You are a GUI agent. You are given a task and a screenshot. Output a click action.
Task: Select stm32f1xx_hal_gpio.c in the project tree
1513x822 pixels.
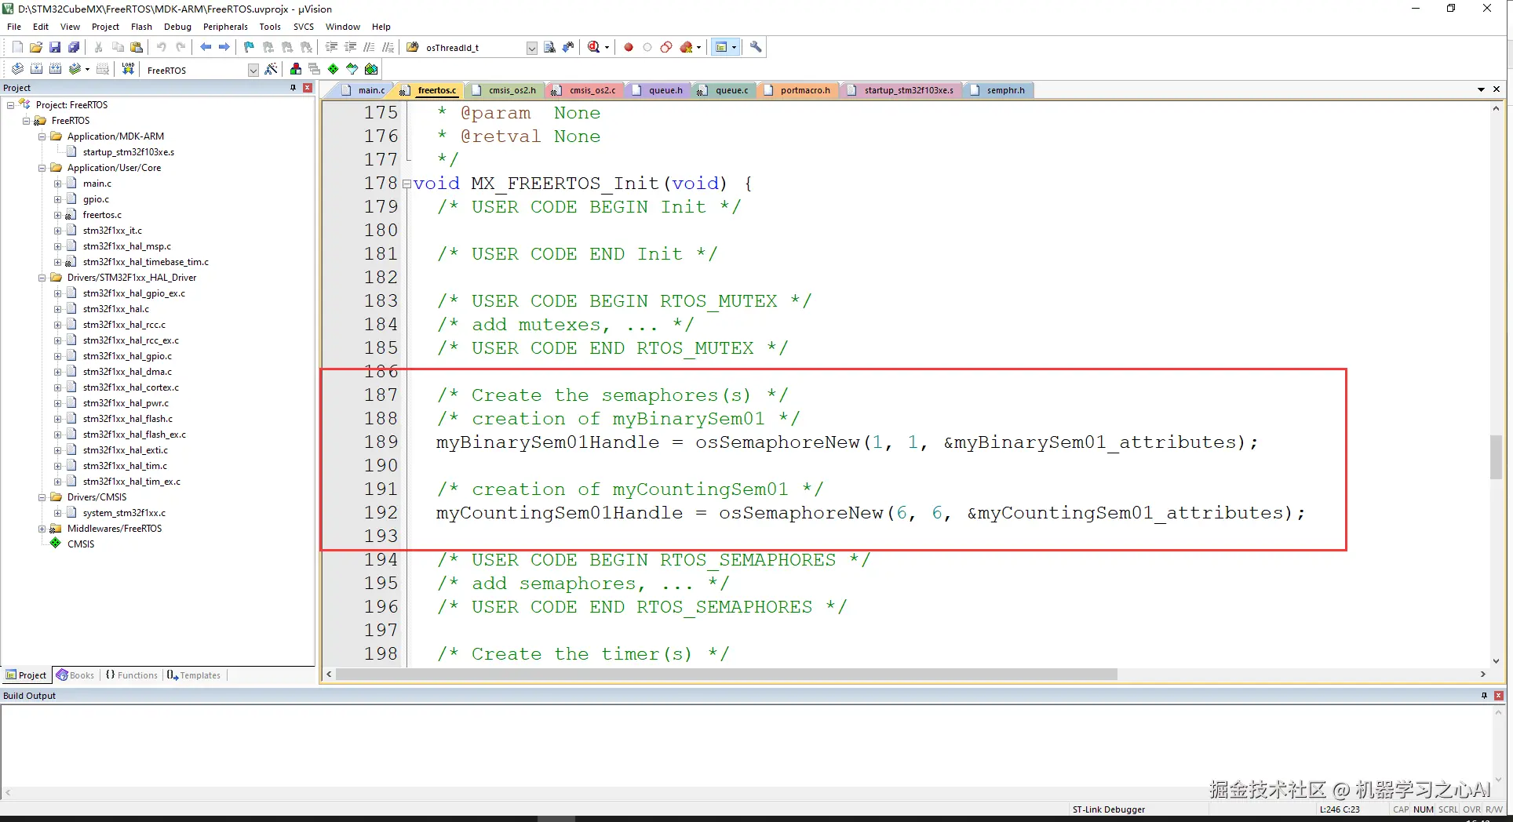click(x=127, y=356)
